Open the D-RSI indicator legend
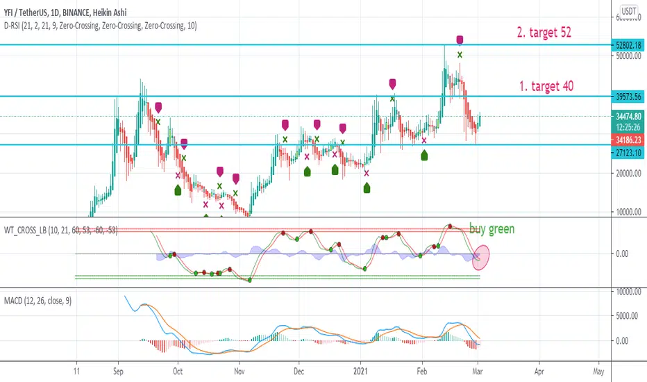The image size is (647, 382). 100,26
